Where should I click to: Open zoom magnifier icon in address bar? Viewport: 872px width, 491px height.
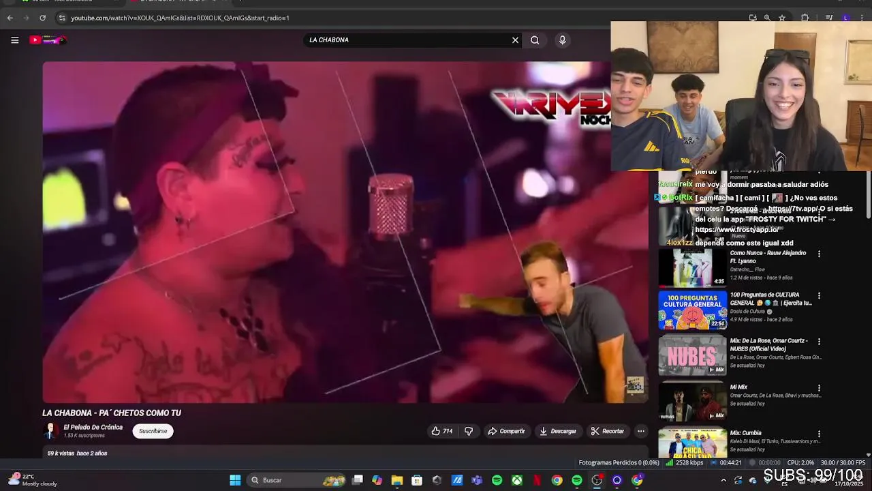(767, 18)
